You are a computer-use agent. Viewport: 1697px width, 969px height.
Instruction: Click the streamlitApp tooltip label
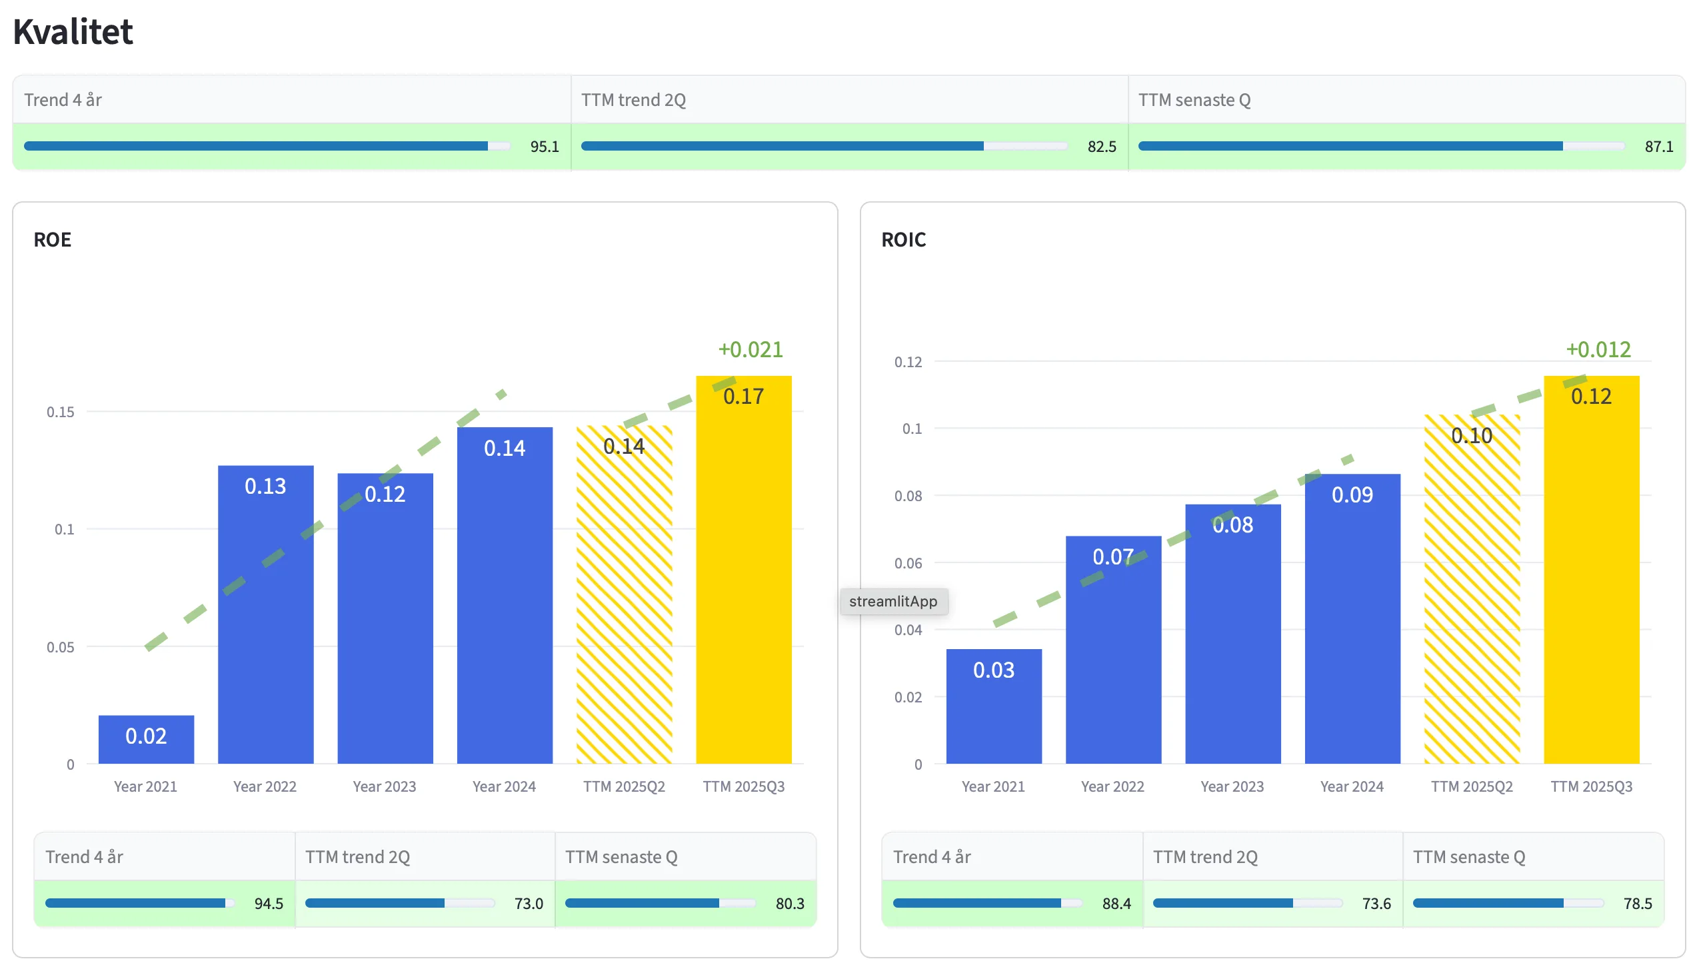[x=893, y=601]
